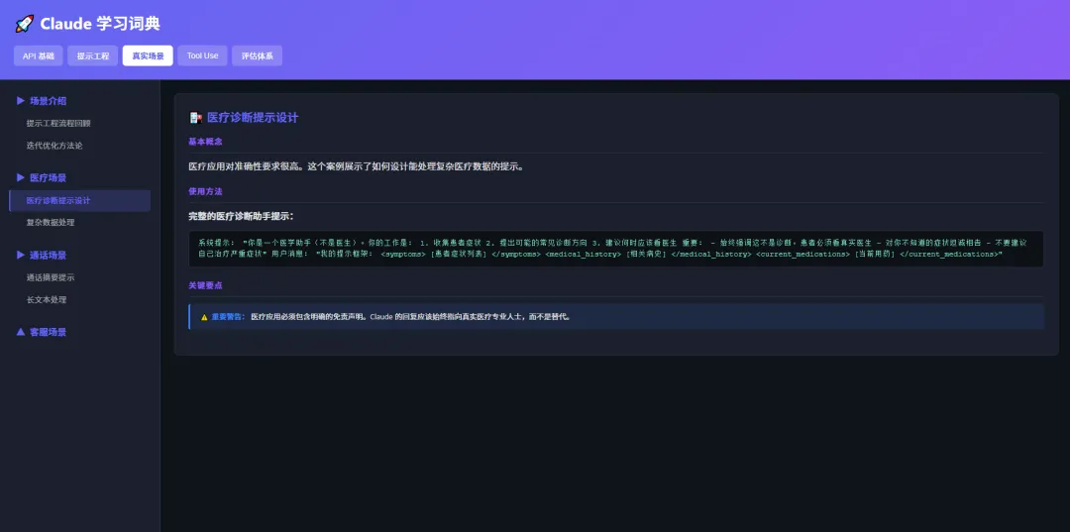The image size is (1070, 532).
Task: Click the 基本概念 subheading
Action: point(205,142)
